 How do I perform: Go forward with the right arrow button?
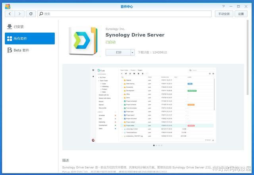[19, 14]
